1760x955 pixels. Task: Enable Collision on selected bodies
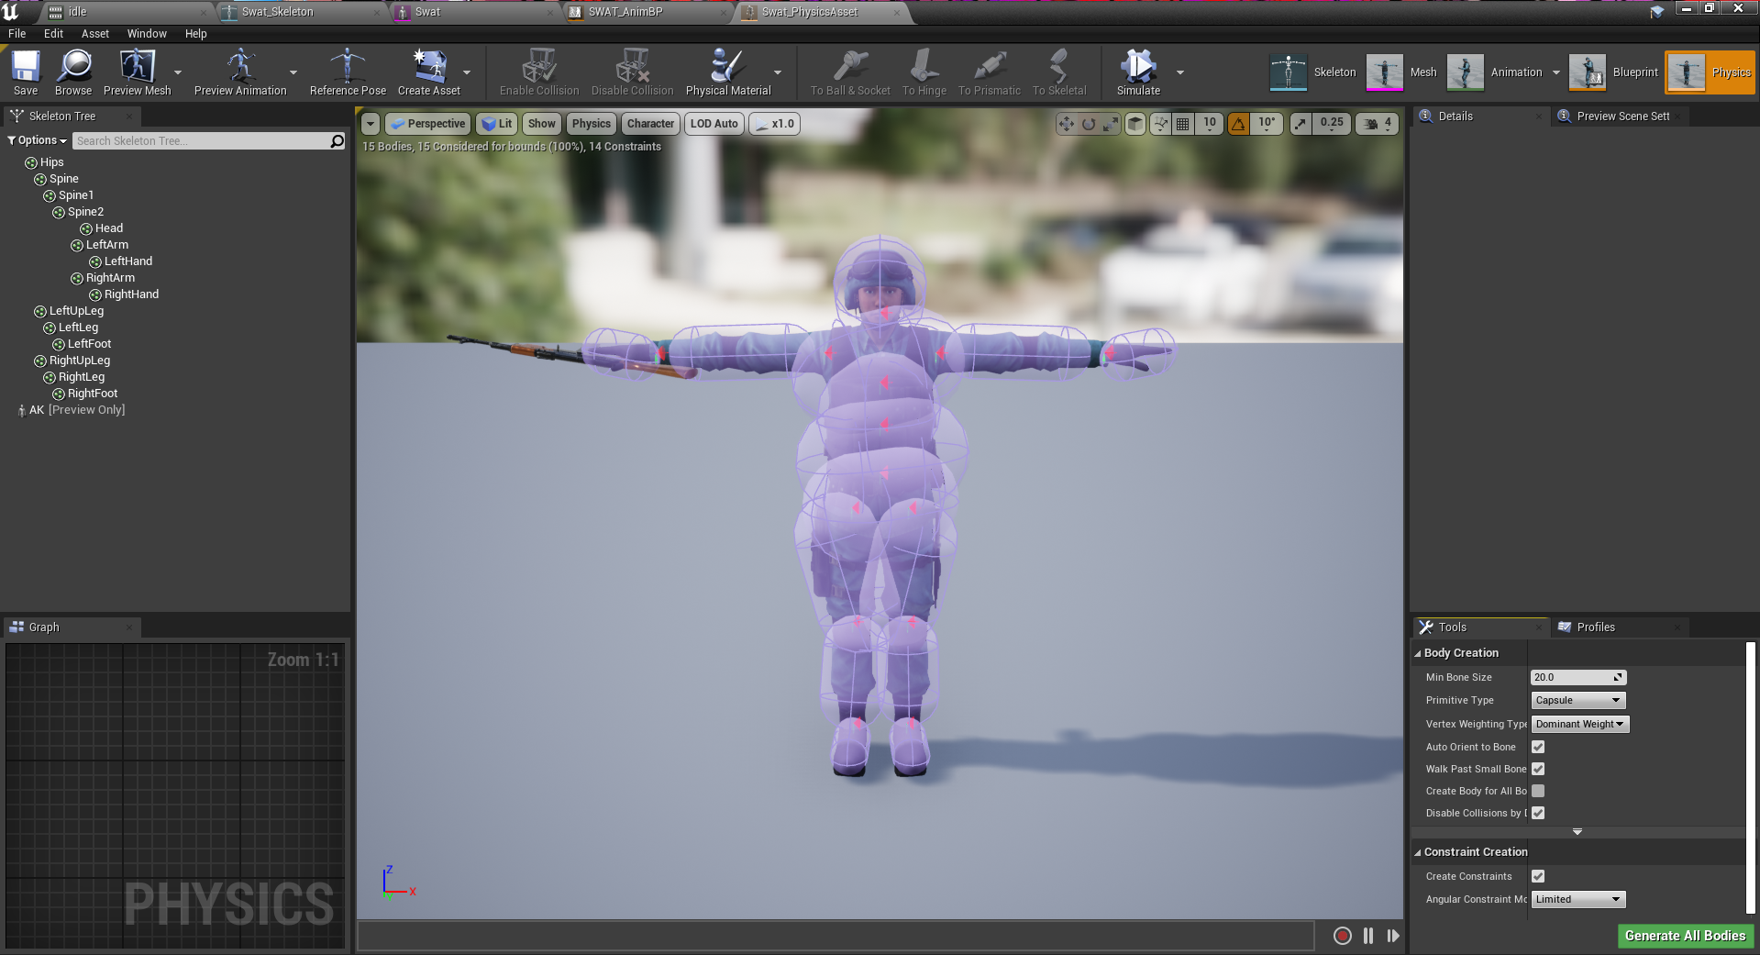(x=538, y=72)
